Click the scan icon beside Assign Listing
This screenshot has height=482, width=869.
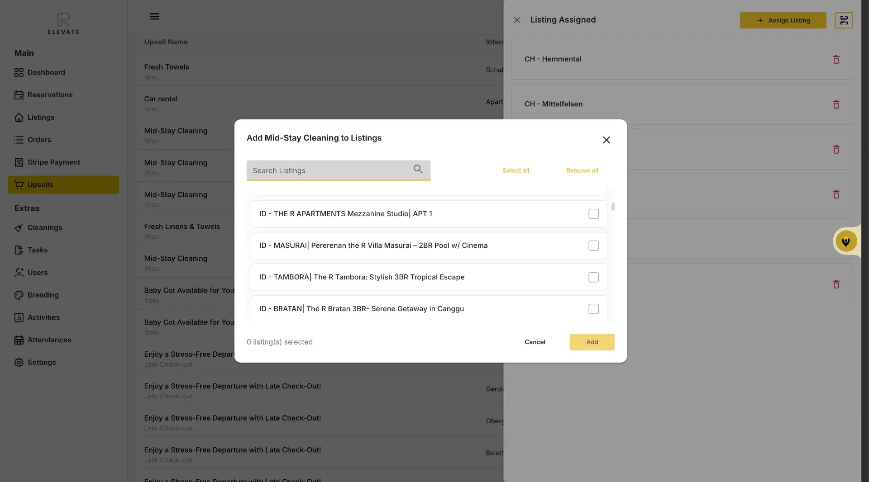(x=844, y=20)
